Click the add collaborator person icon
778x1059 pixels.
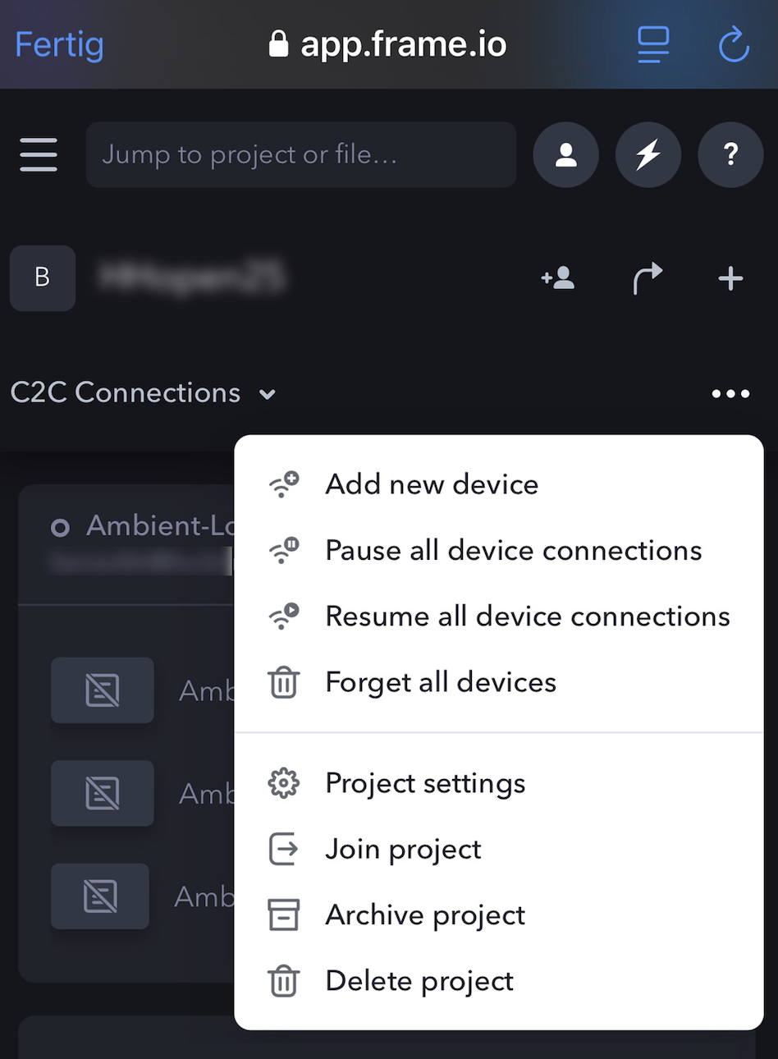point(558,278)
